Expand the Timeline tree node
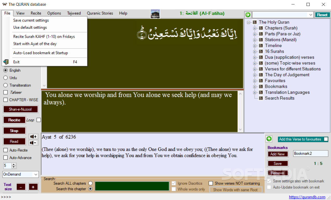 (x=255, y=45)
